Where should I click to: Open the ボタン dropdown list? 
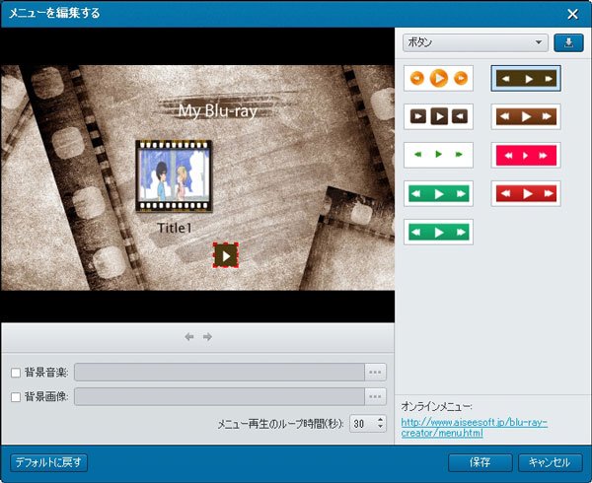click(475, 42)
